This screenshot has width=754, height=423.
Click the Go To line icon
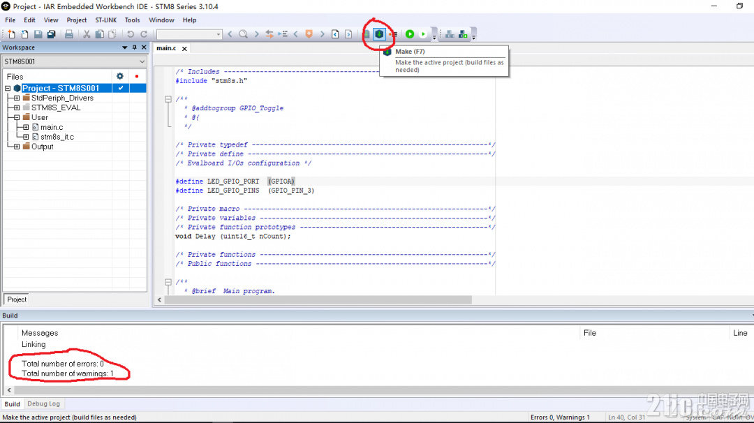tap(283, 34)
